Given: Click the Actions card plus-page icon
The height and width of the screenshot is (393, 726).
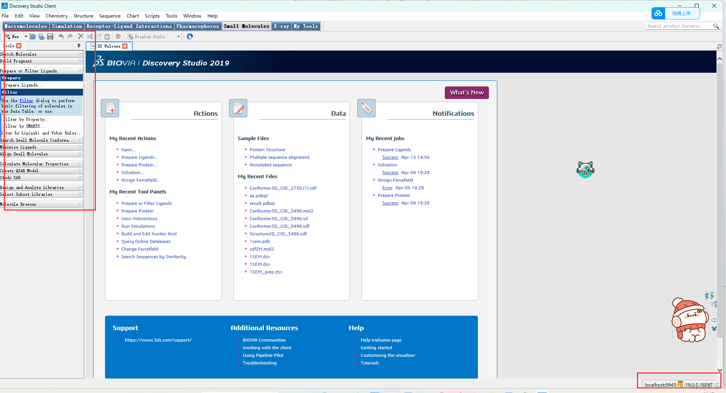Looking at the screenshot, I should click(x=110, y=109).
